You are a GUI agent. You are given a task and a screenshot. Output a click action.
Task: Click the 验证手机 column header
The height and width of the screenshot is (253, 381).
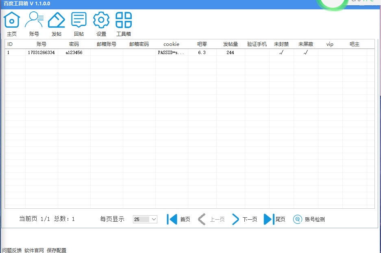click(x=257, y=44)
